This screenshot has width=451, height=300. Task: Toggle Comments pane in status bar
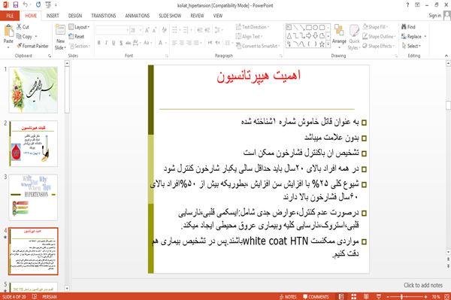coord(316,296)
